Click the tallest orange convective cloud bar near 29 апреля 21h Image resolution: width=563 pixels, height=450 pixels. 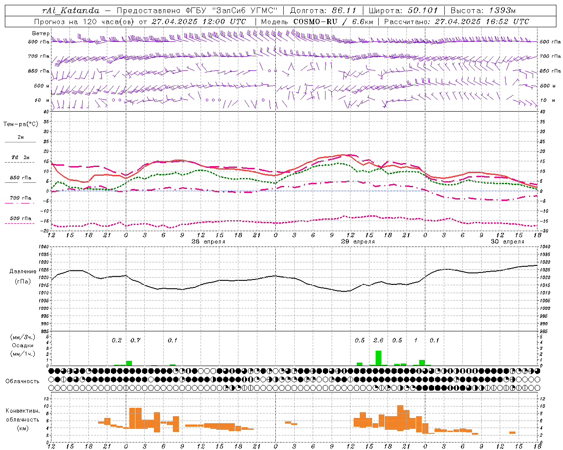[400, 418]
